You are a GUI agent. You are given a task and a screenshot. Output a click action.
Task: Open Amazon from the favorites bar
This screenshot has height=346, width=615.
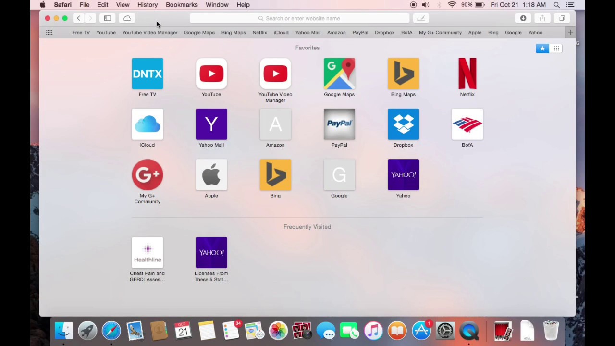pos(336,32)
